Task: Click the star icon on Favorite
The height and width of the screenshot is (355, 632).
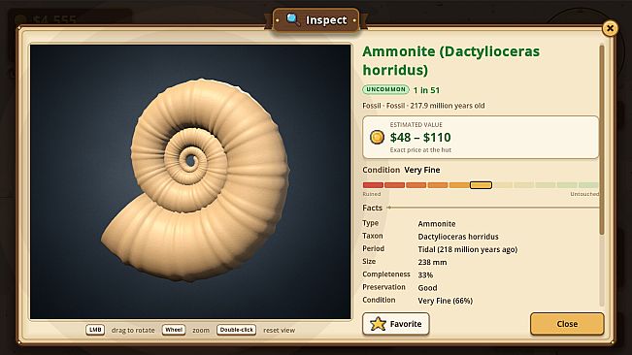Action: [x=378, y=324]
